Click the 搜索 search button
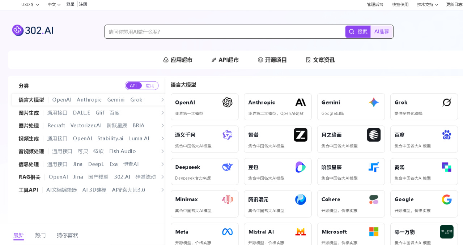 pos(358,31)
